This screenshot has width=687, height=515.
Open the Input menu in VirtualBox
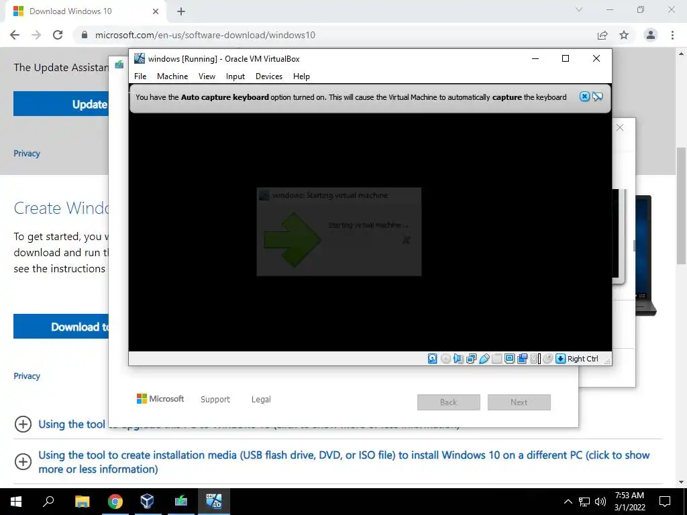tap(235, 76)
